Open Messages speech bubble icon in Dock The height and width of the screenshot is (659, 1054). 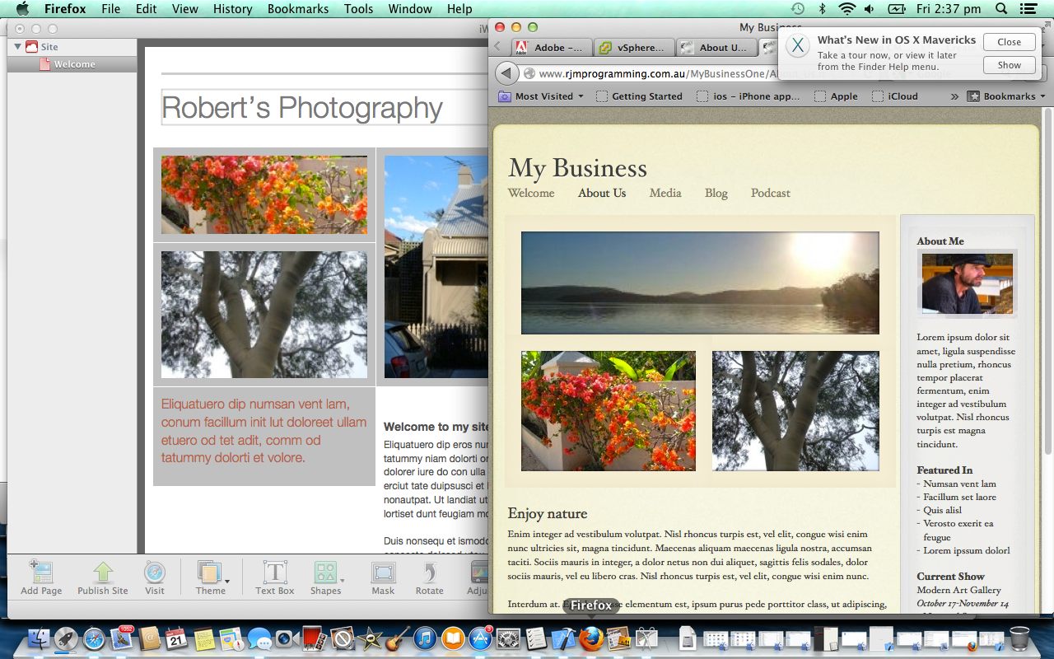coord(259,638)
